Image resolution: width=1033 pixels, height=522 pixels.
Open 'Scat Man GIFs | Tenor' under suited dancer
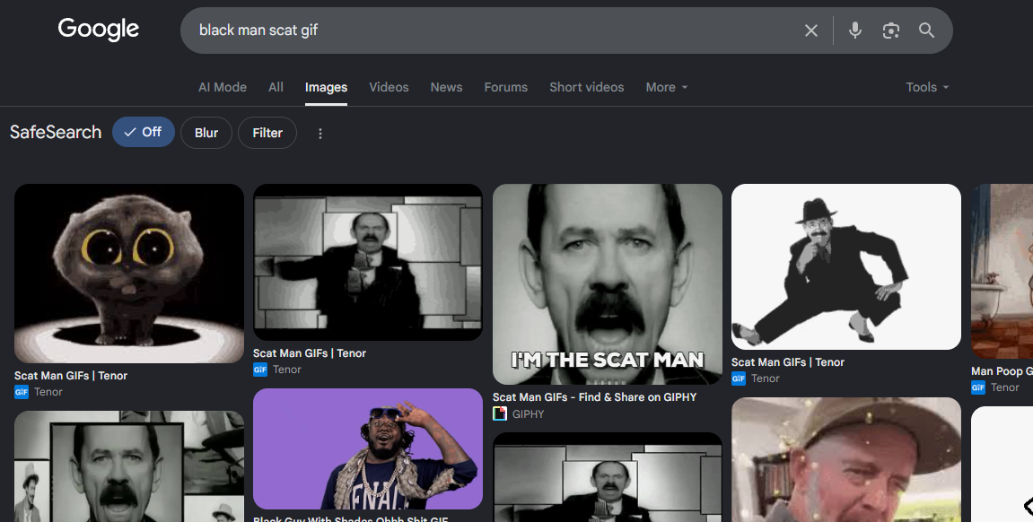788,362
